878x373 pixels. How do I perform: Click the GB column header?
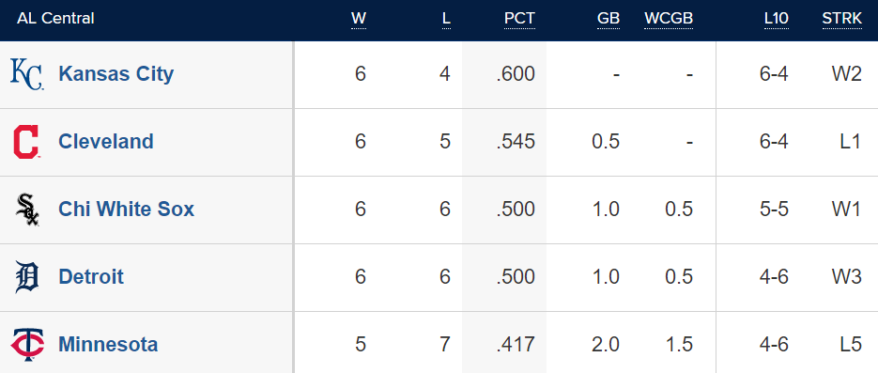pos(608,19)
